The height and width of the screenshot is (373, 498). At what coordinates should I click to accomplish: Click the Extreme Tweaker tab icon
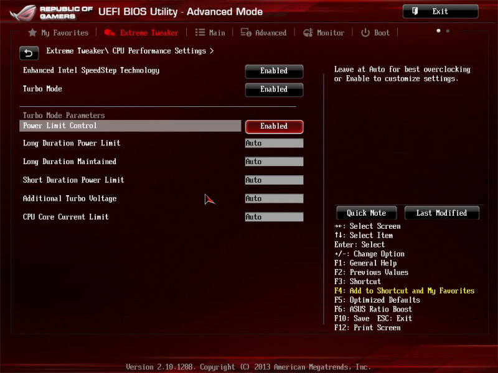(110, 32)
